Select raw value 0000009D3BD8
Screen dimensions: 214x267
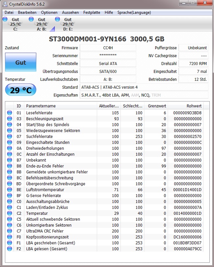187,113
